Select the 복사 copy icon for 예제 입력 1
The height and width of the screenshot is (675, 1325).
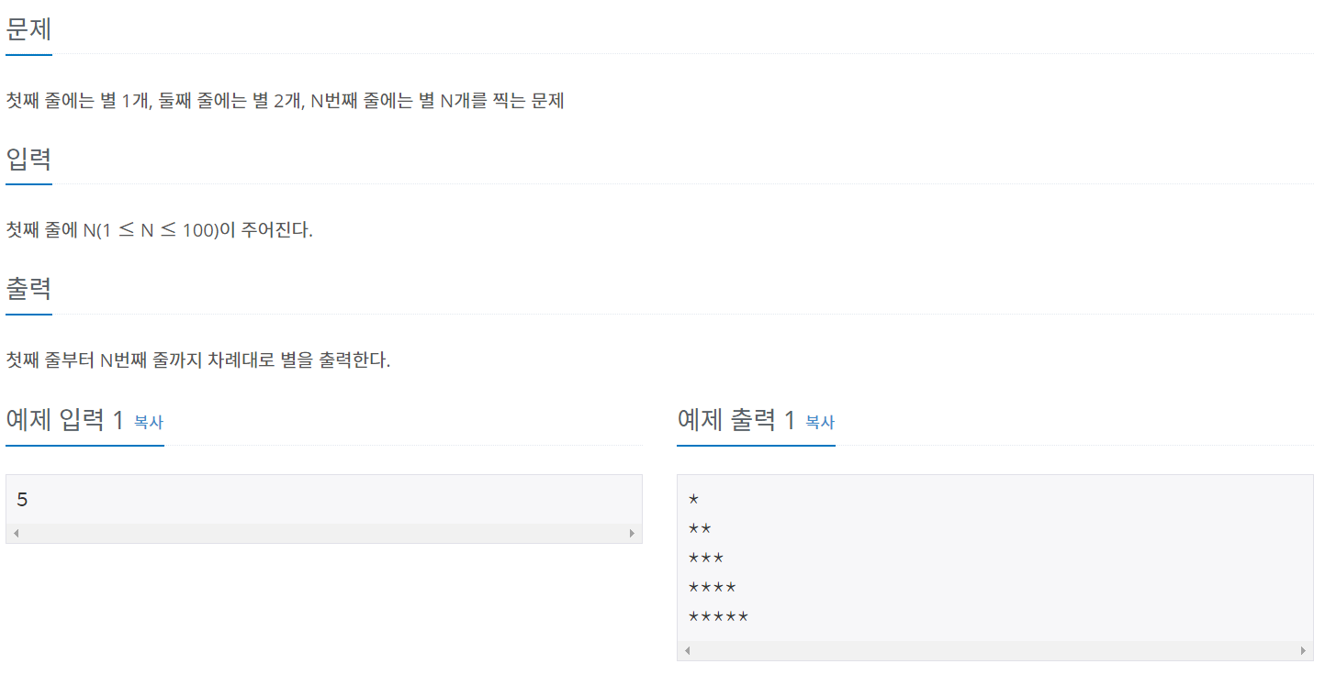(149, 423)
